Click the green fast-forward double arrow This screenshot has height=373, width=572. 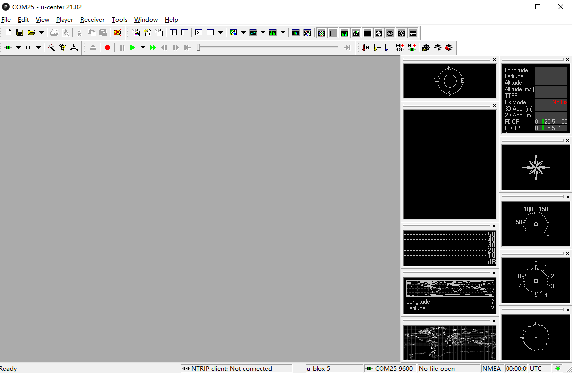[152, 48]
